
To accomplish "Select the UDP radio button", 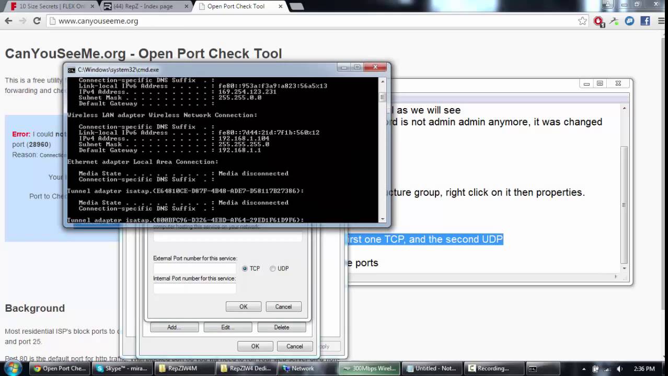I will tap(273, 268).
